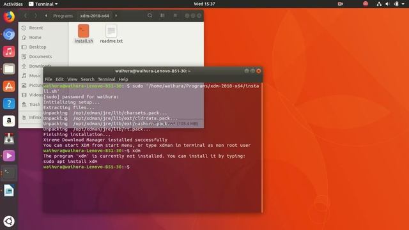Click path bar left scroll arrow

coord(46,15)
